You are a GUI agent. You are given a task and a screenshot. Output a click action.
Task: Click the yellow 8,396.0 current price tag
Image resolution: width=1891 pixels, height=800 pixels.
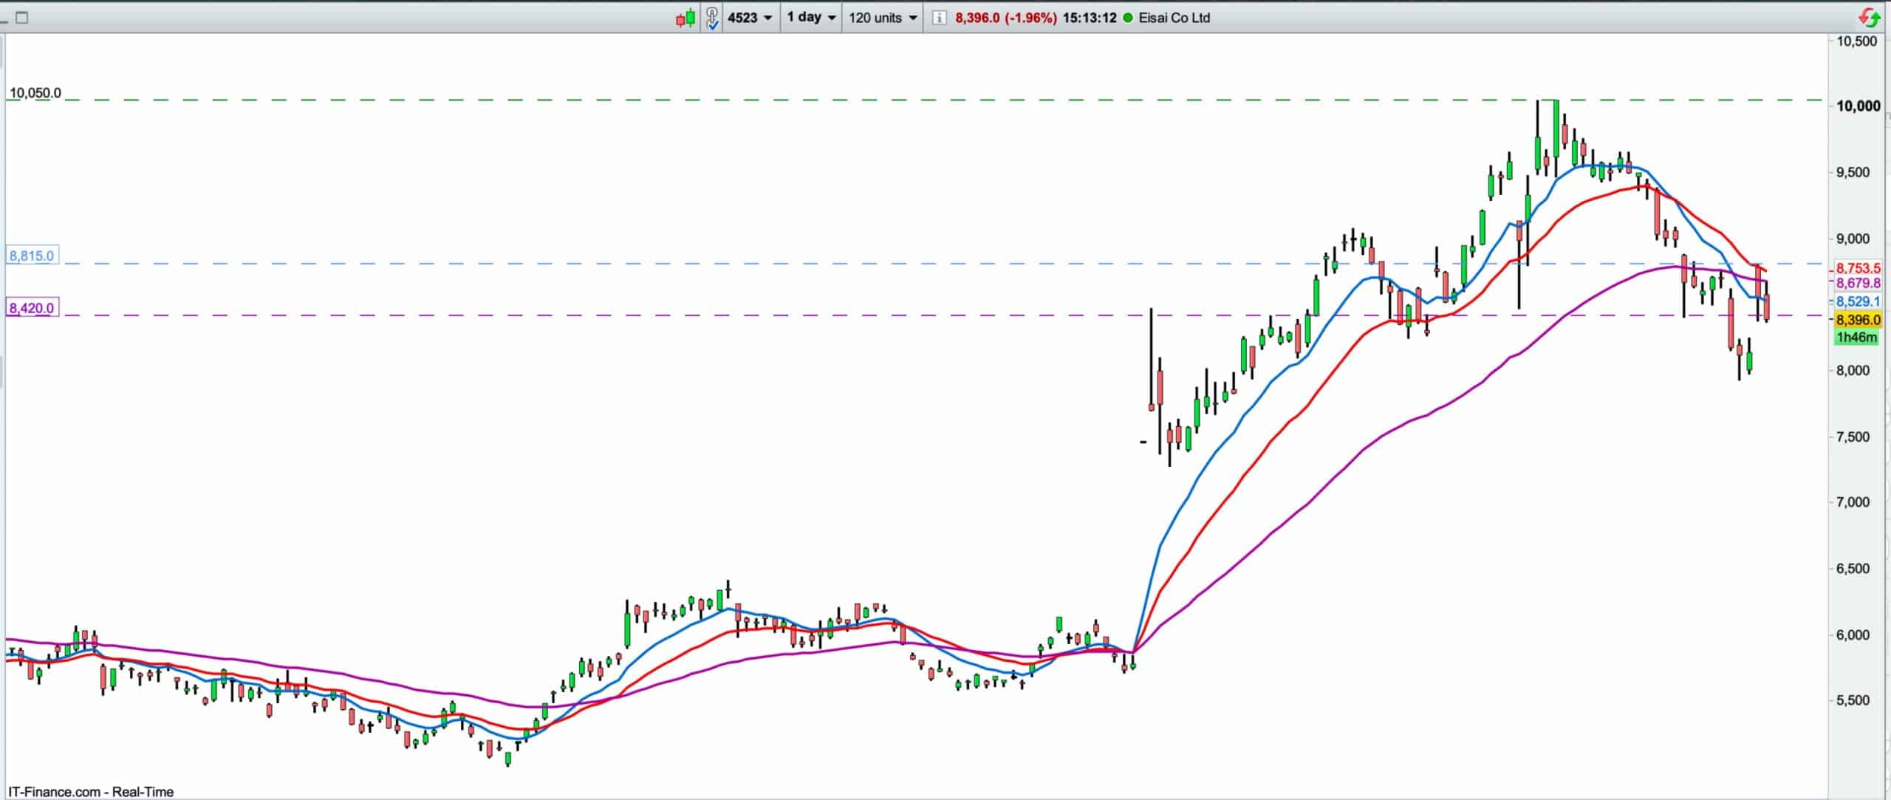tap(1858, 320)
